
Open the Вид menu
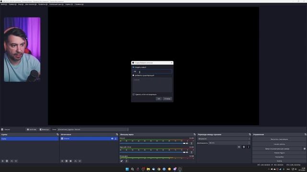click(21, 4)
